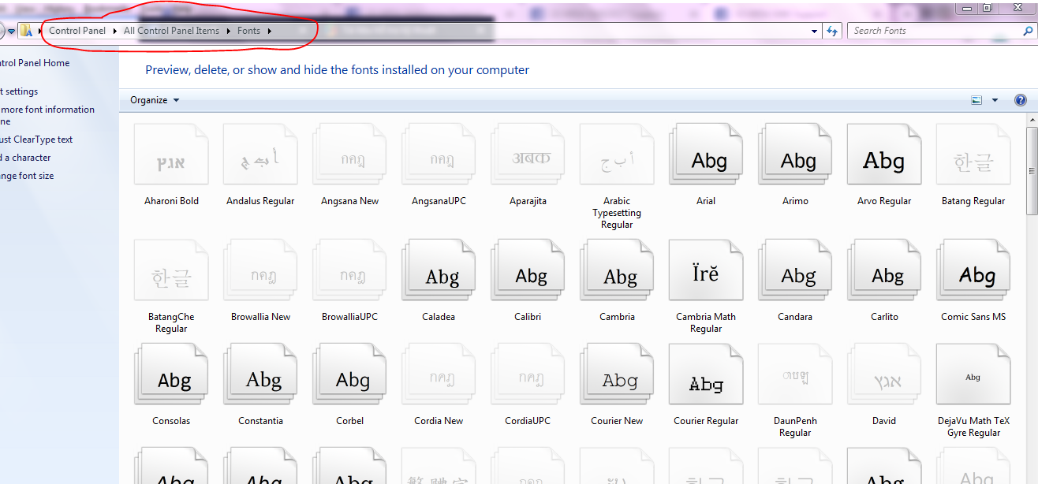Open the address bar history dropdown arrow
The width and height of the screenshot is (1038, 484).
point(815,31)
